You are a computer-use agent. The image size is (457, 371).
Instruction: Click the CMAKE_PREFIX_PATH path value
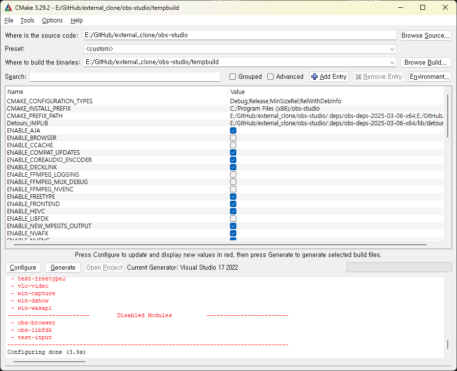[x=337, y=116]
